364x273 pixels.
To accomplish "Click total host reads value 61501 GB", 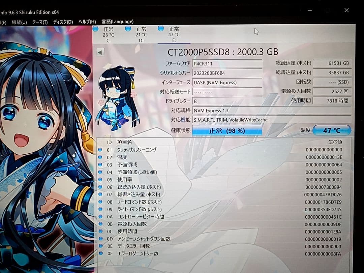I will click(x=332, y=63).
